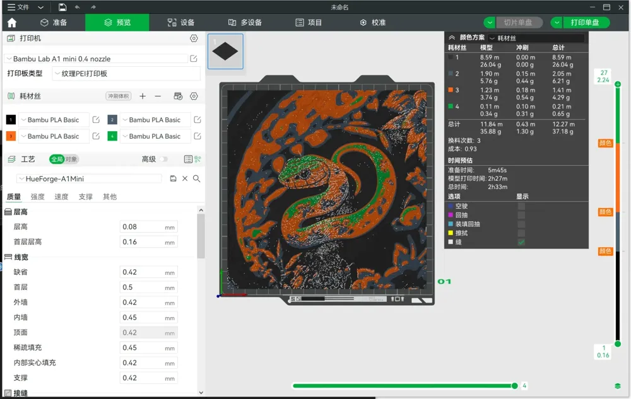Open the Speed (速度) settings tab

click(61, 197)
